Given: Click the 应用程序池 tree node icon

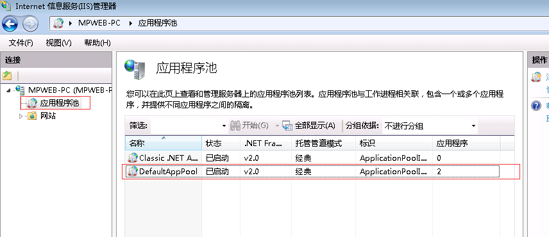Looking at the screenshot, I should (x=32, y=103).
